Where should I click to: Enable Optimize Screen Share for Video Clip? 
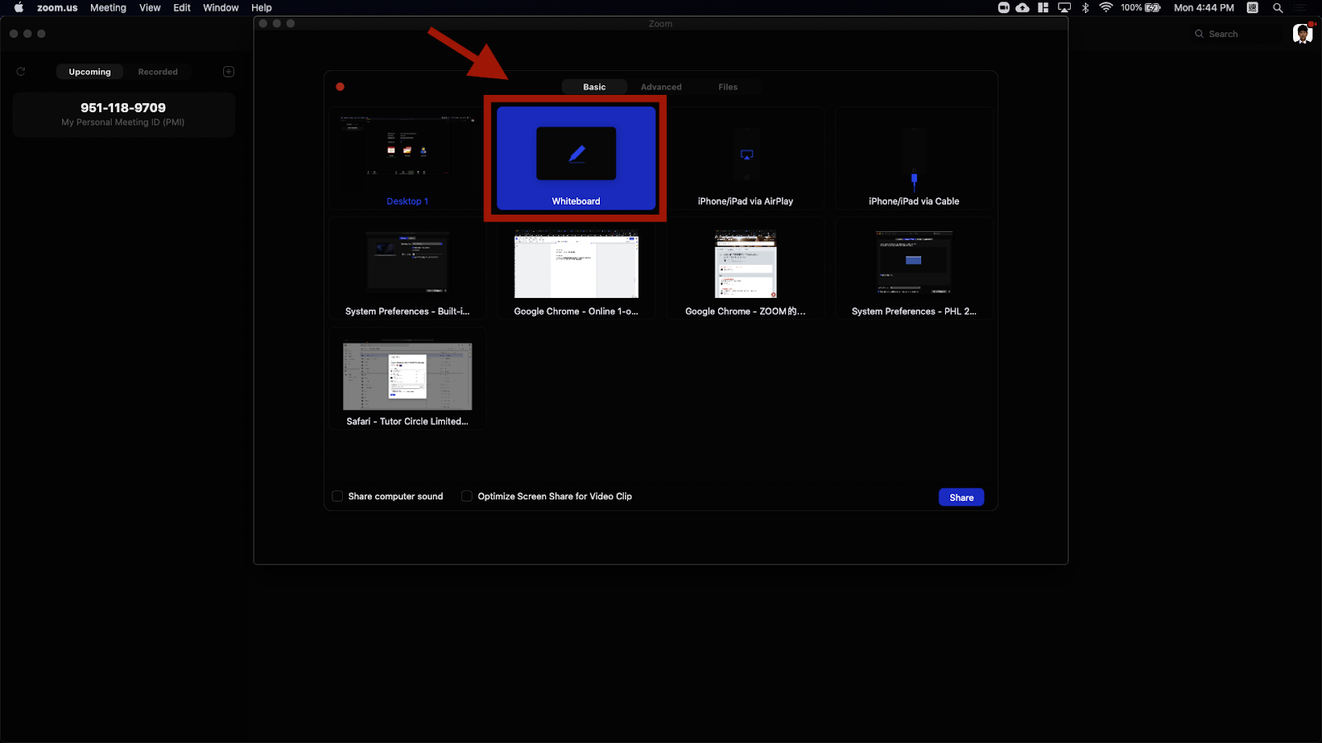467,496
